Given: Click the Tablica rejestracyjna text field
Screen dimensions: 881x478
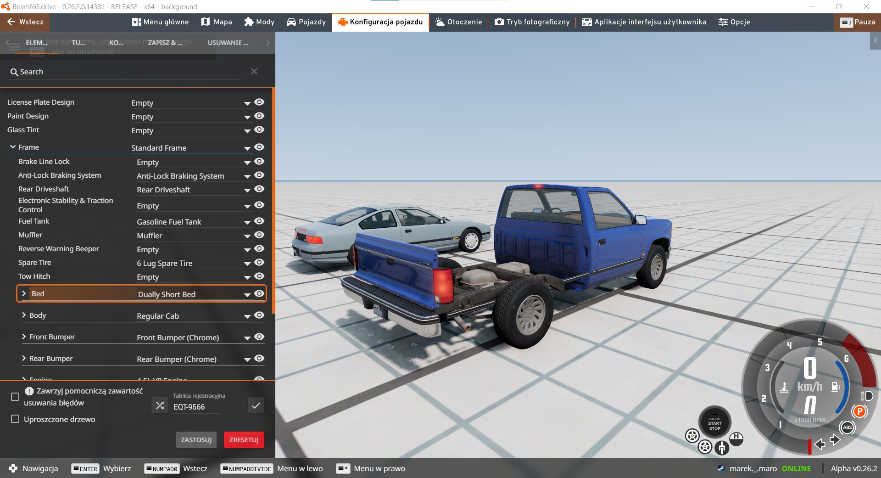Looking at the screenshot, I should (196, 407).
